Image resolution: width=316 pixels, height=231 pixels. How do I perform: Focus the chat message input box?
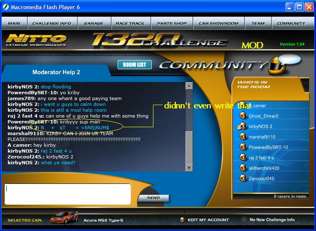tap(68, 194)
